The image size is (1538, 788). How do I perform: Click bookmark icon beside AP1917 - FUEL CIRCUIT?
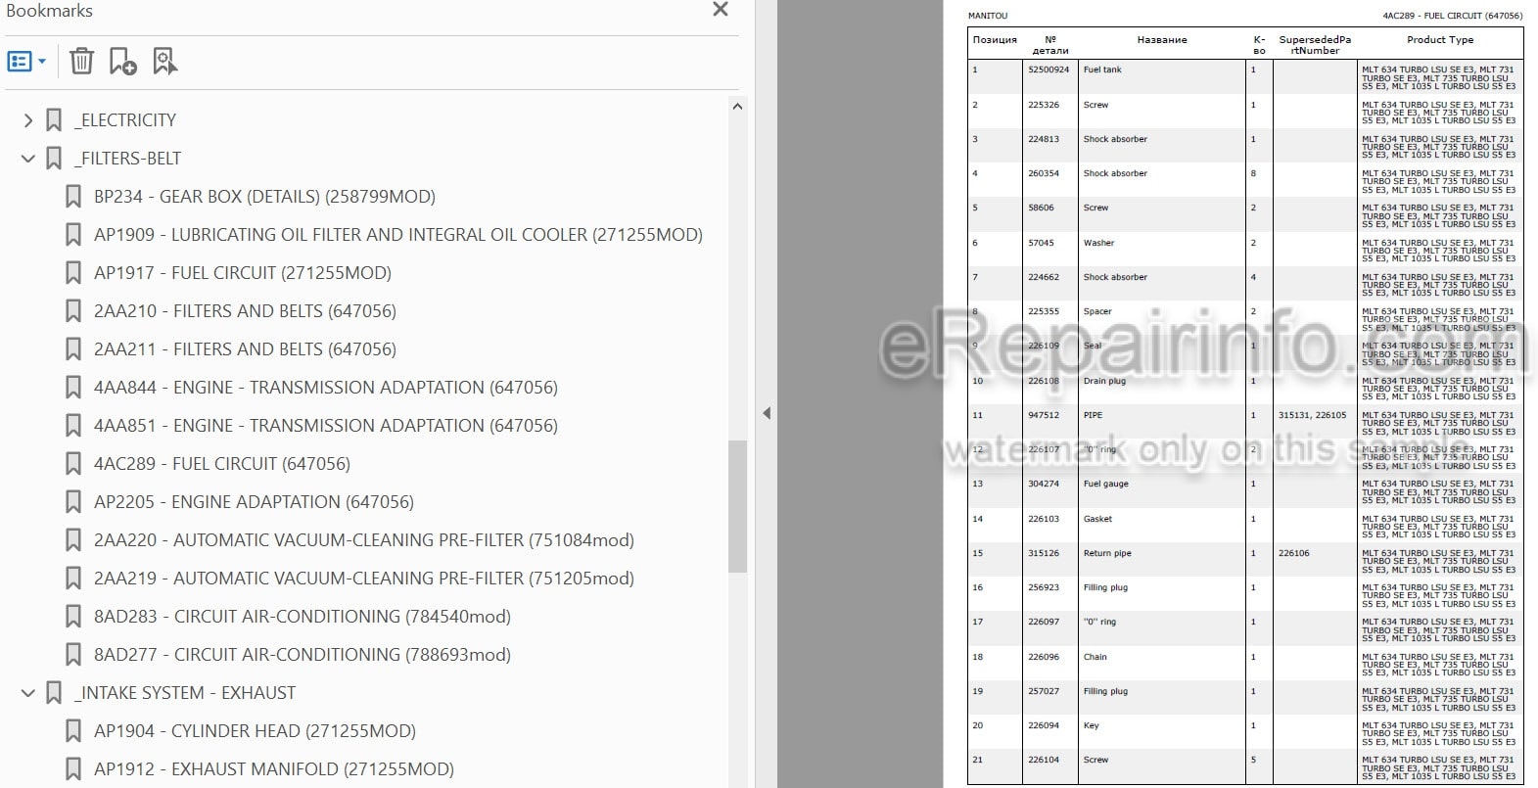tap(73, 273)
